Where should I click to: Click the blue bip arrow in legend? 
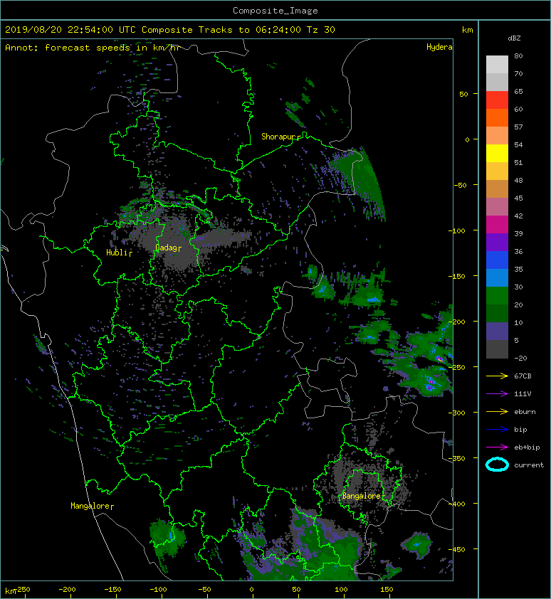coord(497,430)
